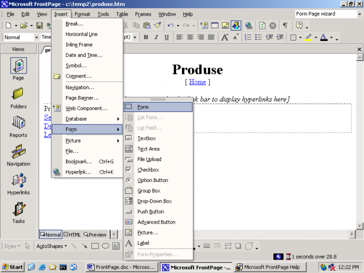
Task: Click the Italic formatting icon
Action: pos(155,37)
